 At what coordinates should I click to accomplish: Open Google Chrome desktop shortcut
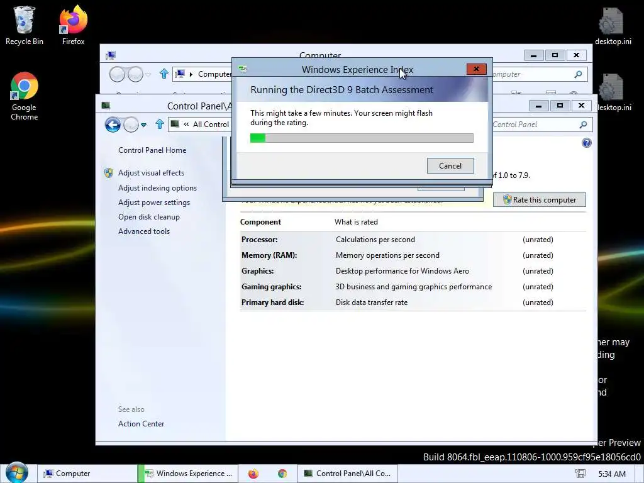25,96
